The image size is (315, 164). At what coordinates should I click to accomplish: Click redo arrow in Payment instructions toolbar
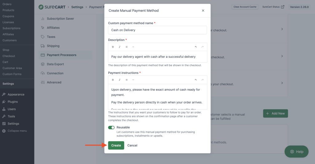click(x=202, y=80)
